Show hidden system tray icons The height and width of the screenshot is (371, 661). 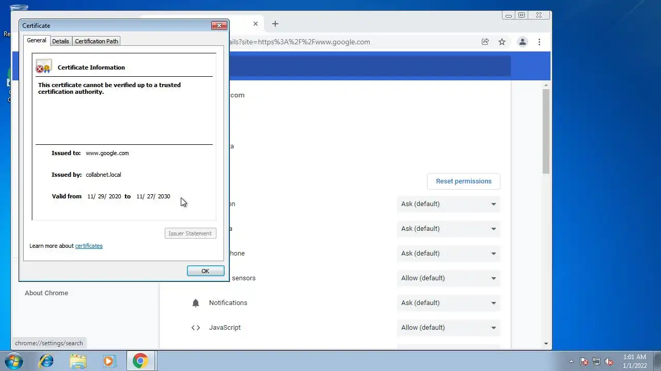tap(571, 362)
